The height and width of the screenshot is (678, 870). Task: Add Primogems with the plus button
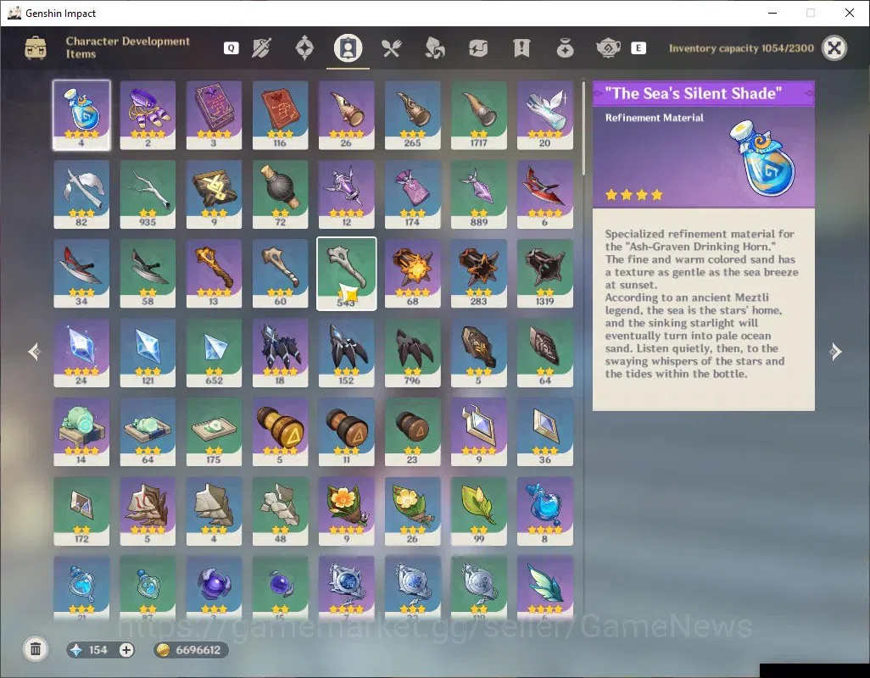[x=126, y=650]
